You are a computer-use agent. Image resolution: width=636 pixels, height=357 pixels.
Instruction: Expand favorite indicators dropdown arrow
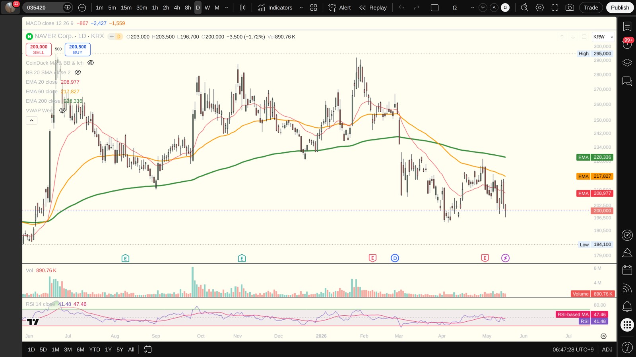click(301, 8)
